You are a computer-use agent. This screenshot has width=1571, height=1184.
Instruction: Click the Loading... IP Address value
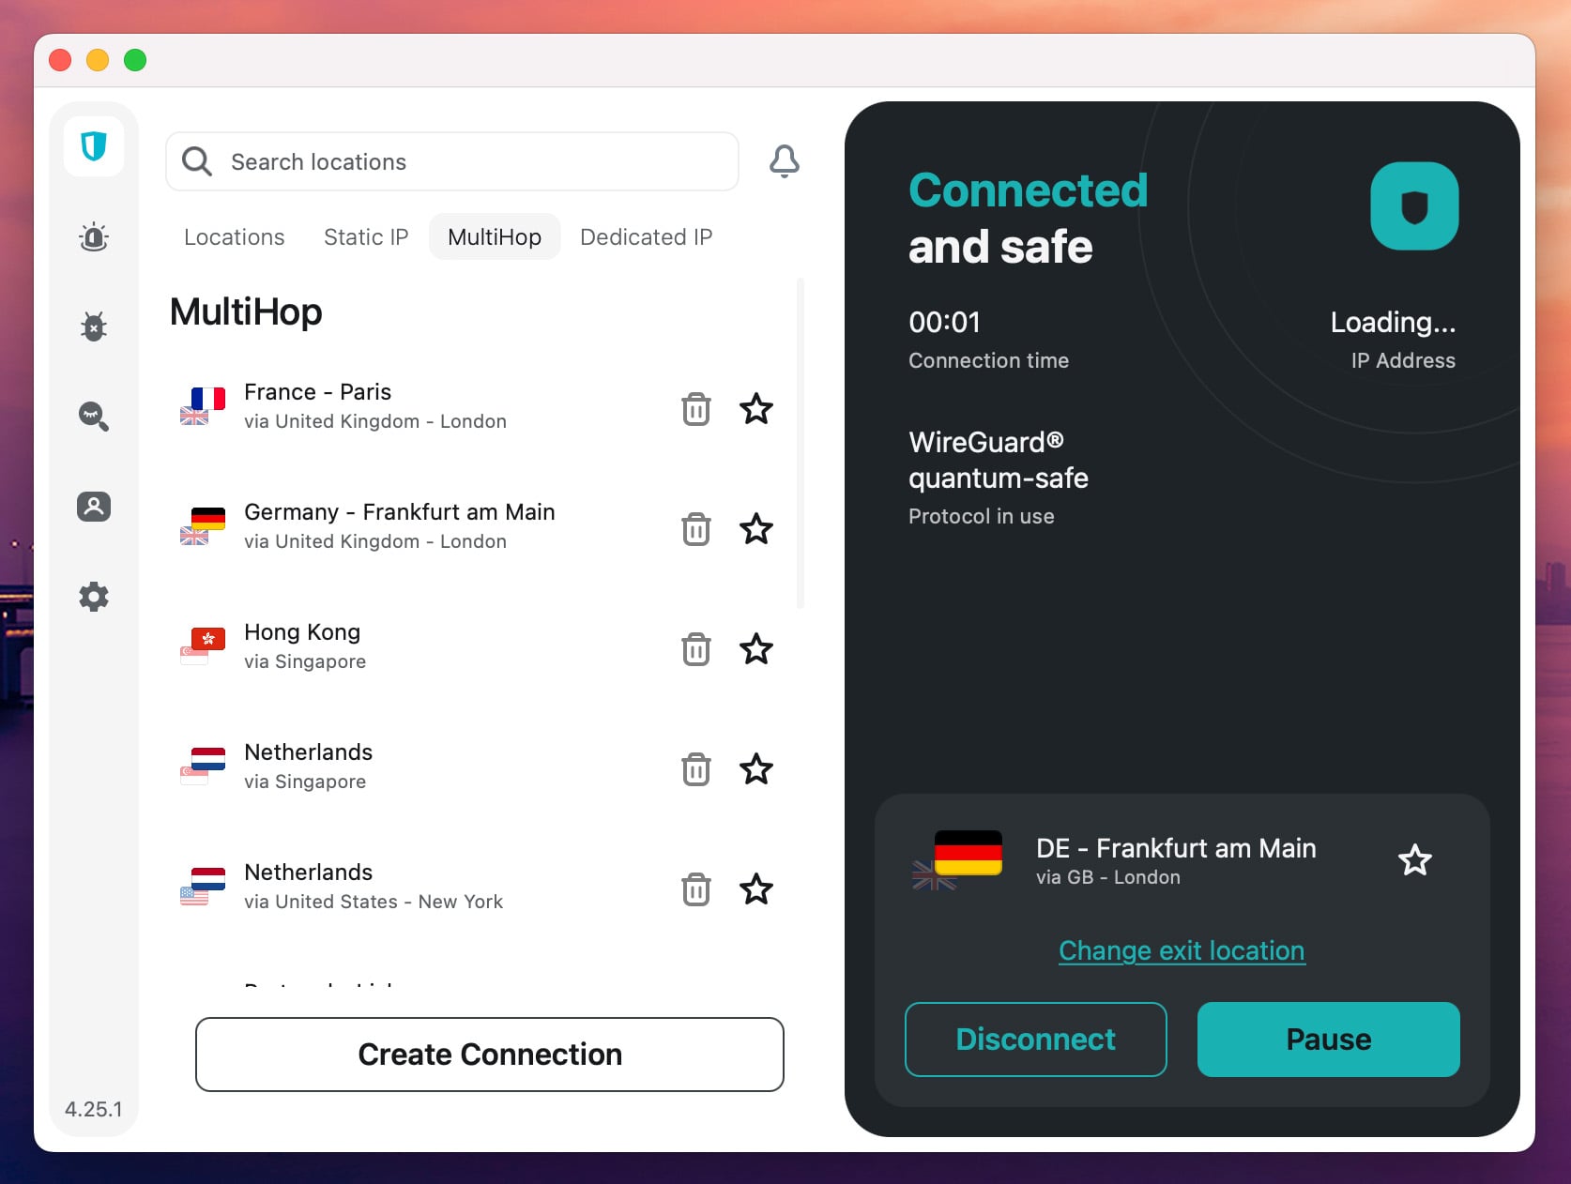coord(1393,322)
